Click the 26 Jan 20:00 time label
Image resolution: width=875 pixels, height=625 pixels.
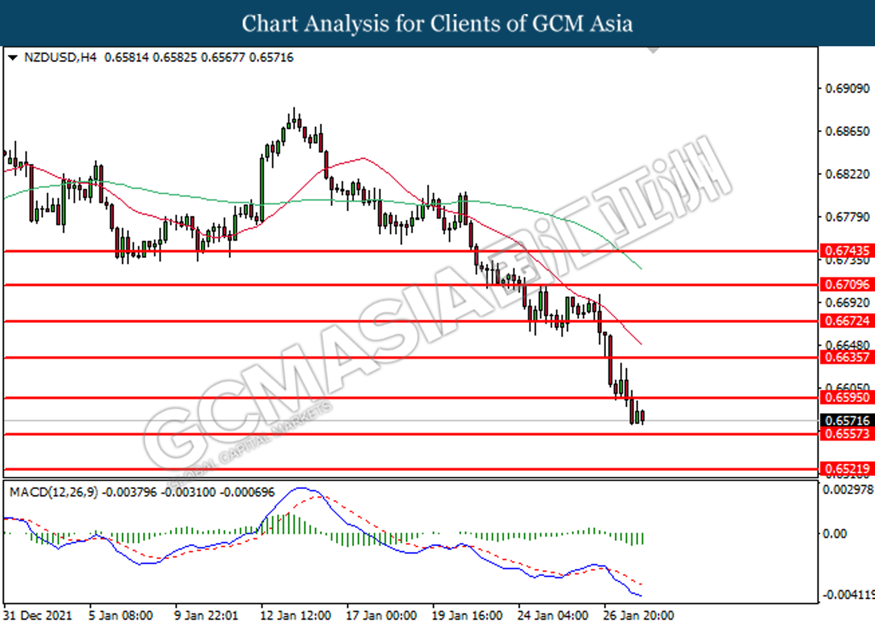pyautogui.click(x=639, y=616)
